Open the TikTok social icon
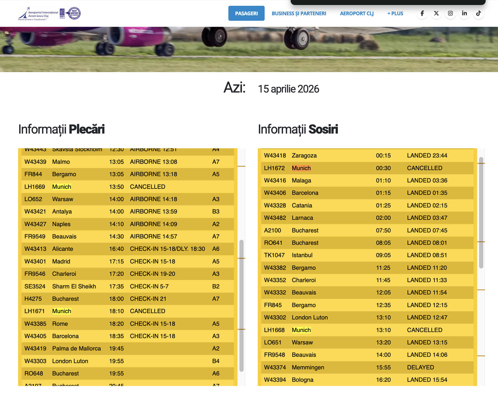The width and height of the screenshot is (498, 402). point(479,13)
